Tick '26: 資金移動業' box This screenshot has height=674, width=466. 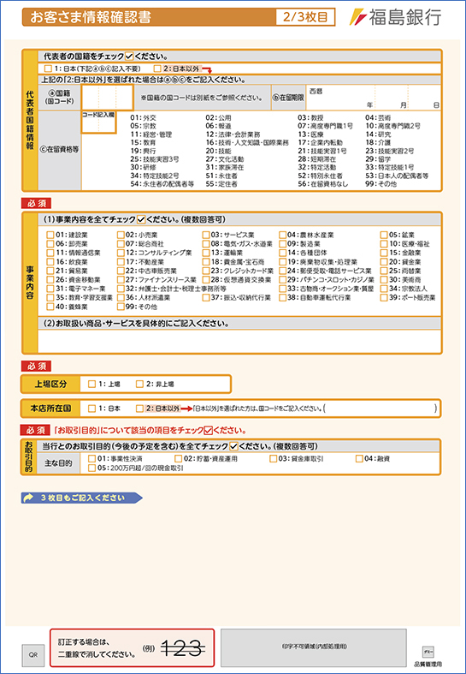50,280
